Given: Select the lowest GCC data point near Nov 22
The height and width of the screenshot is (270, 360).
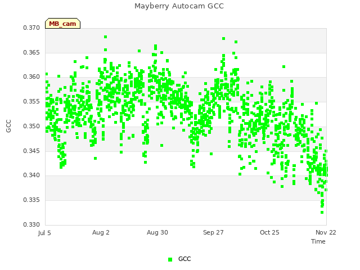Looking at the screenshot, I should coord(322,213).
